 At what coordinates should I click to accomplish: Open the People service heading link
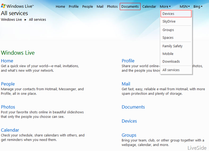[8, 84]
